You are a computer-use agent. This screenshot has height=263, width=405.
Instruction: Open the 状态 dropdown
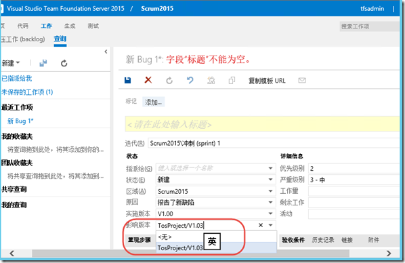pyautogui.click(x=270, y=180)
